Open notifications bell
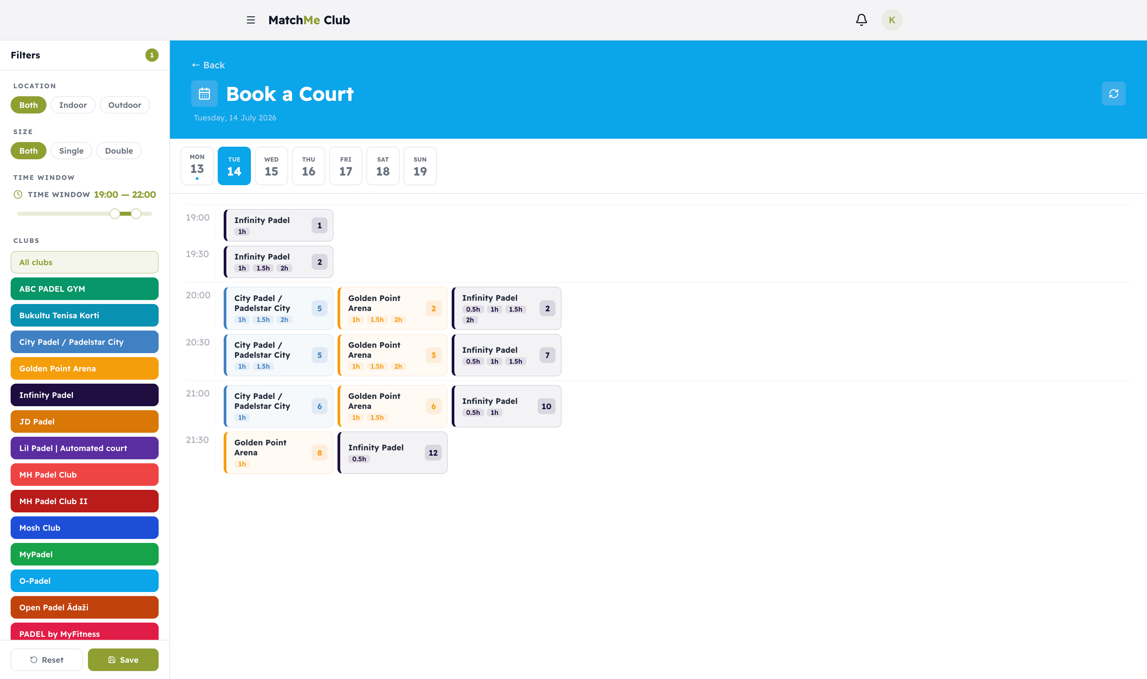 pyautogui.click(x=861, y=20)
